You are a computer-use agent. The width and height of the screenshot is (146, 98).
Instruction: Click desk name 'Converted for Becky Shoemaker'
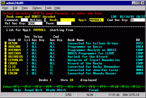click(94, 67)
